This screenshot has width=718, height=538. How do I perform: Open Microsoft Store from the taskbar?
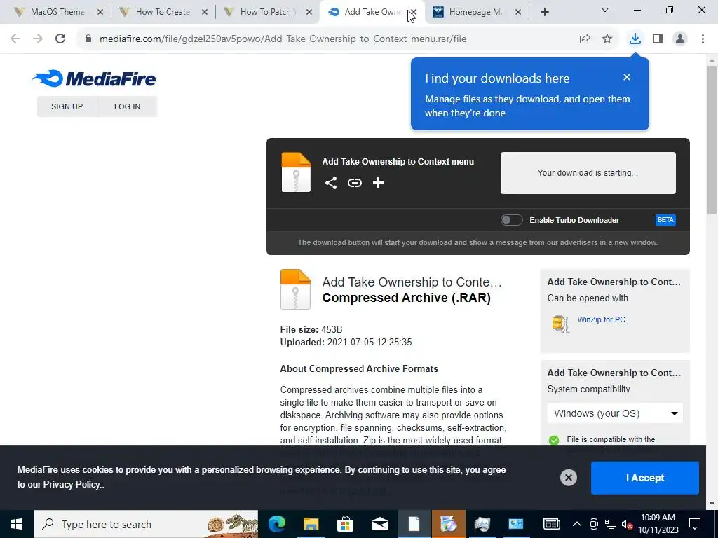[345, 524]
